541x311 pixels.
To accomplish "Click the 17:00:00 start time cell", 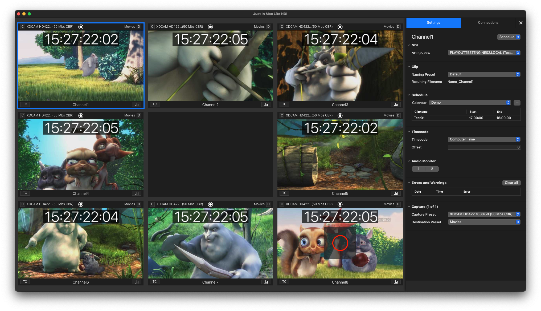I will (476, 118).
